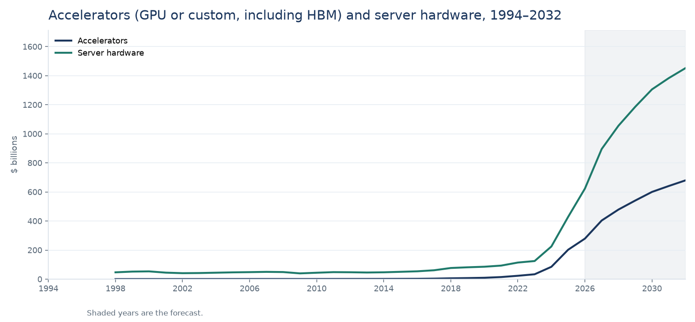Click the 600 y-axis tick label

click(x=35, y=192)
